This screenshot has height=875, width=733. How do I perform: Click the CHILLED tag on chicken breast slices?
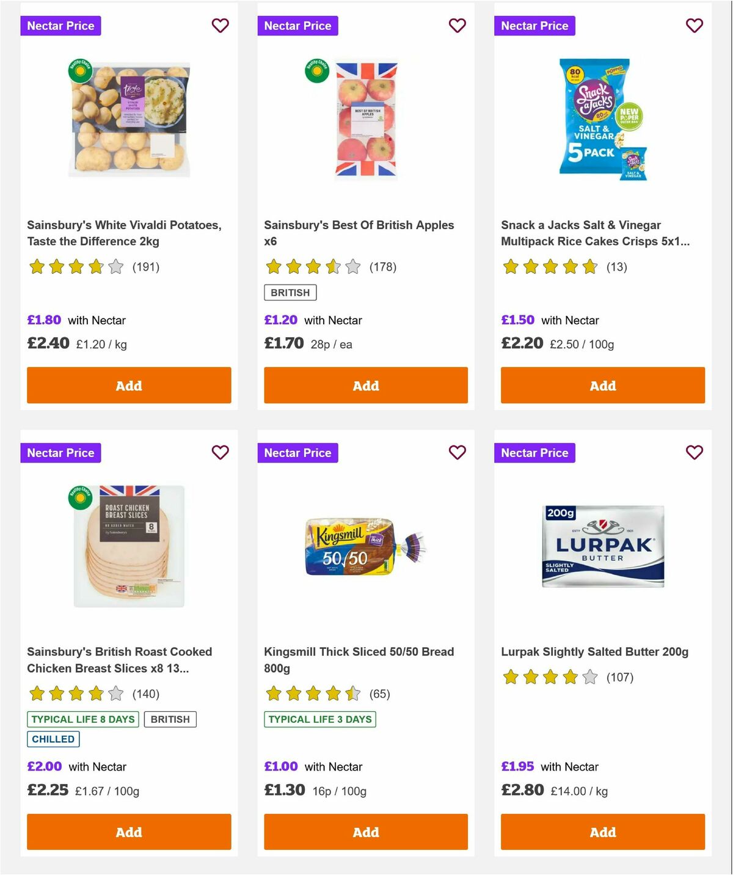(x=53, y=739)
